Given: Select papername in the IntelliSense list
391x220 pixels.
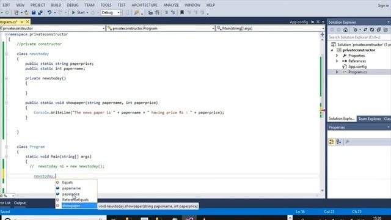Looking at the screenshot, I should click(76, 188).
